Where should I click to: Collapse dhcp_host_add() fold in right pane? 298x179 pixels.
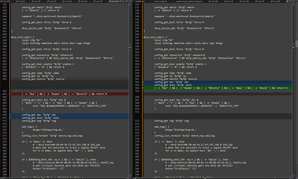pos(143,38)
